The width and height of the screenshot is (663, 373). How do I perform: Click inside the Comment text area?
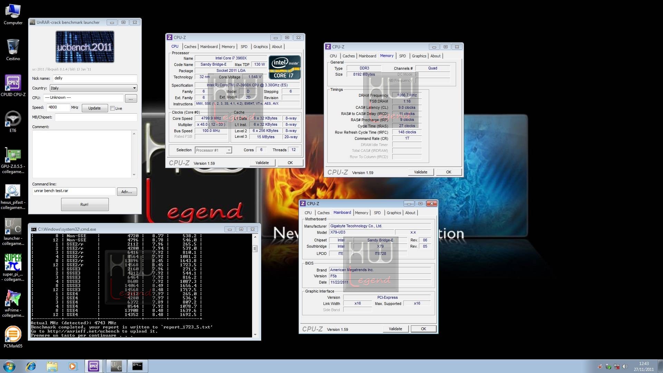[x=82, y=154]
